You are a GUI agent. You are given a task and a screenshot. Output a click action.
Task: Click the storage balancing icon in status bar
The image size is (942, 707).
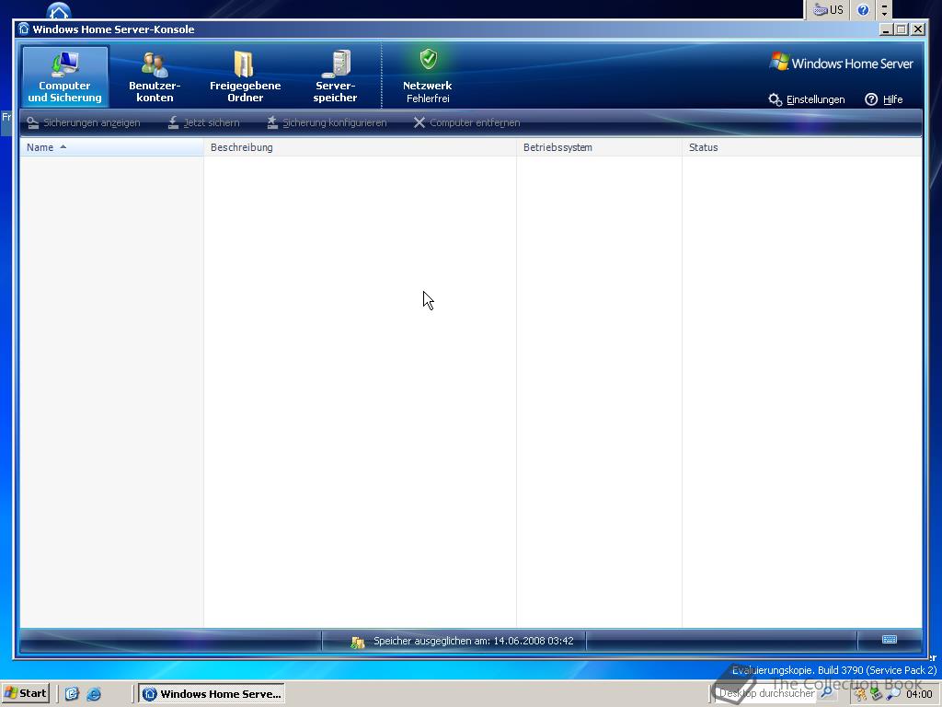(x=358, y=642)
